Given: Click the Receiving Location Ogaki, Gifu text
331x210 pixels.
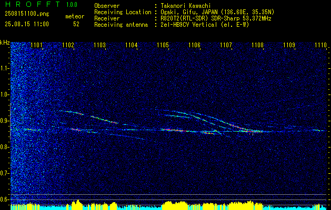Looking at the screenshot, I should click(217, 12).
